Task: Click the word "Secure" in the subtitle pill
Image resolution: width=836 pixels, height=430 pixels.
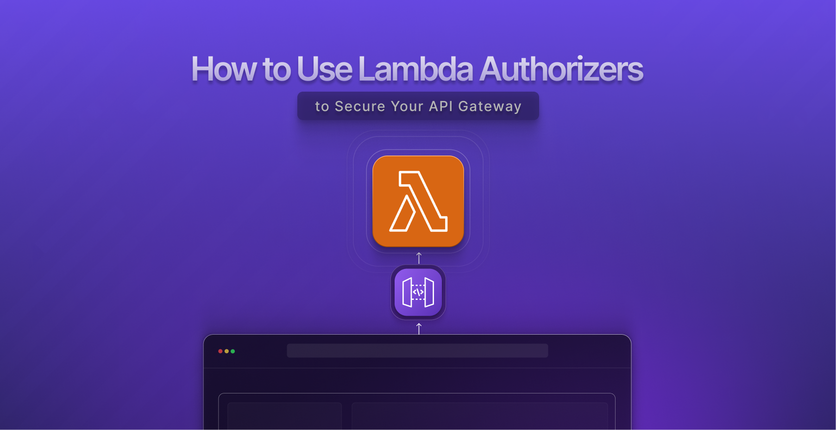Action: tap(360, 106)
